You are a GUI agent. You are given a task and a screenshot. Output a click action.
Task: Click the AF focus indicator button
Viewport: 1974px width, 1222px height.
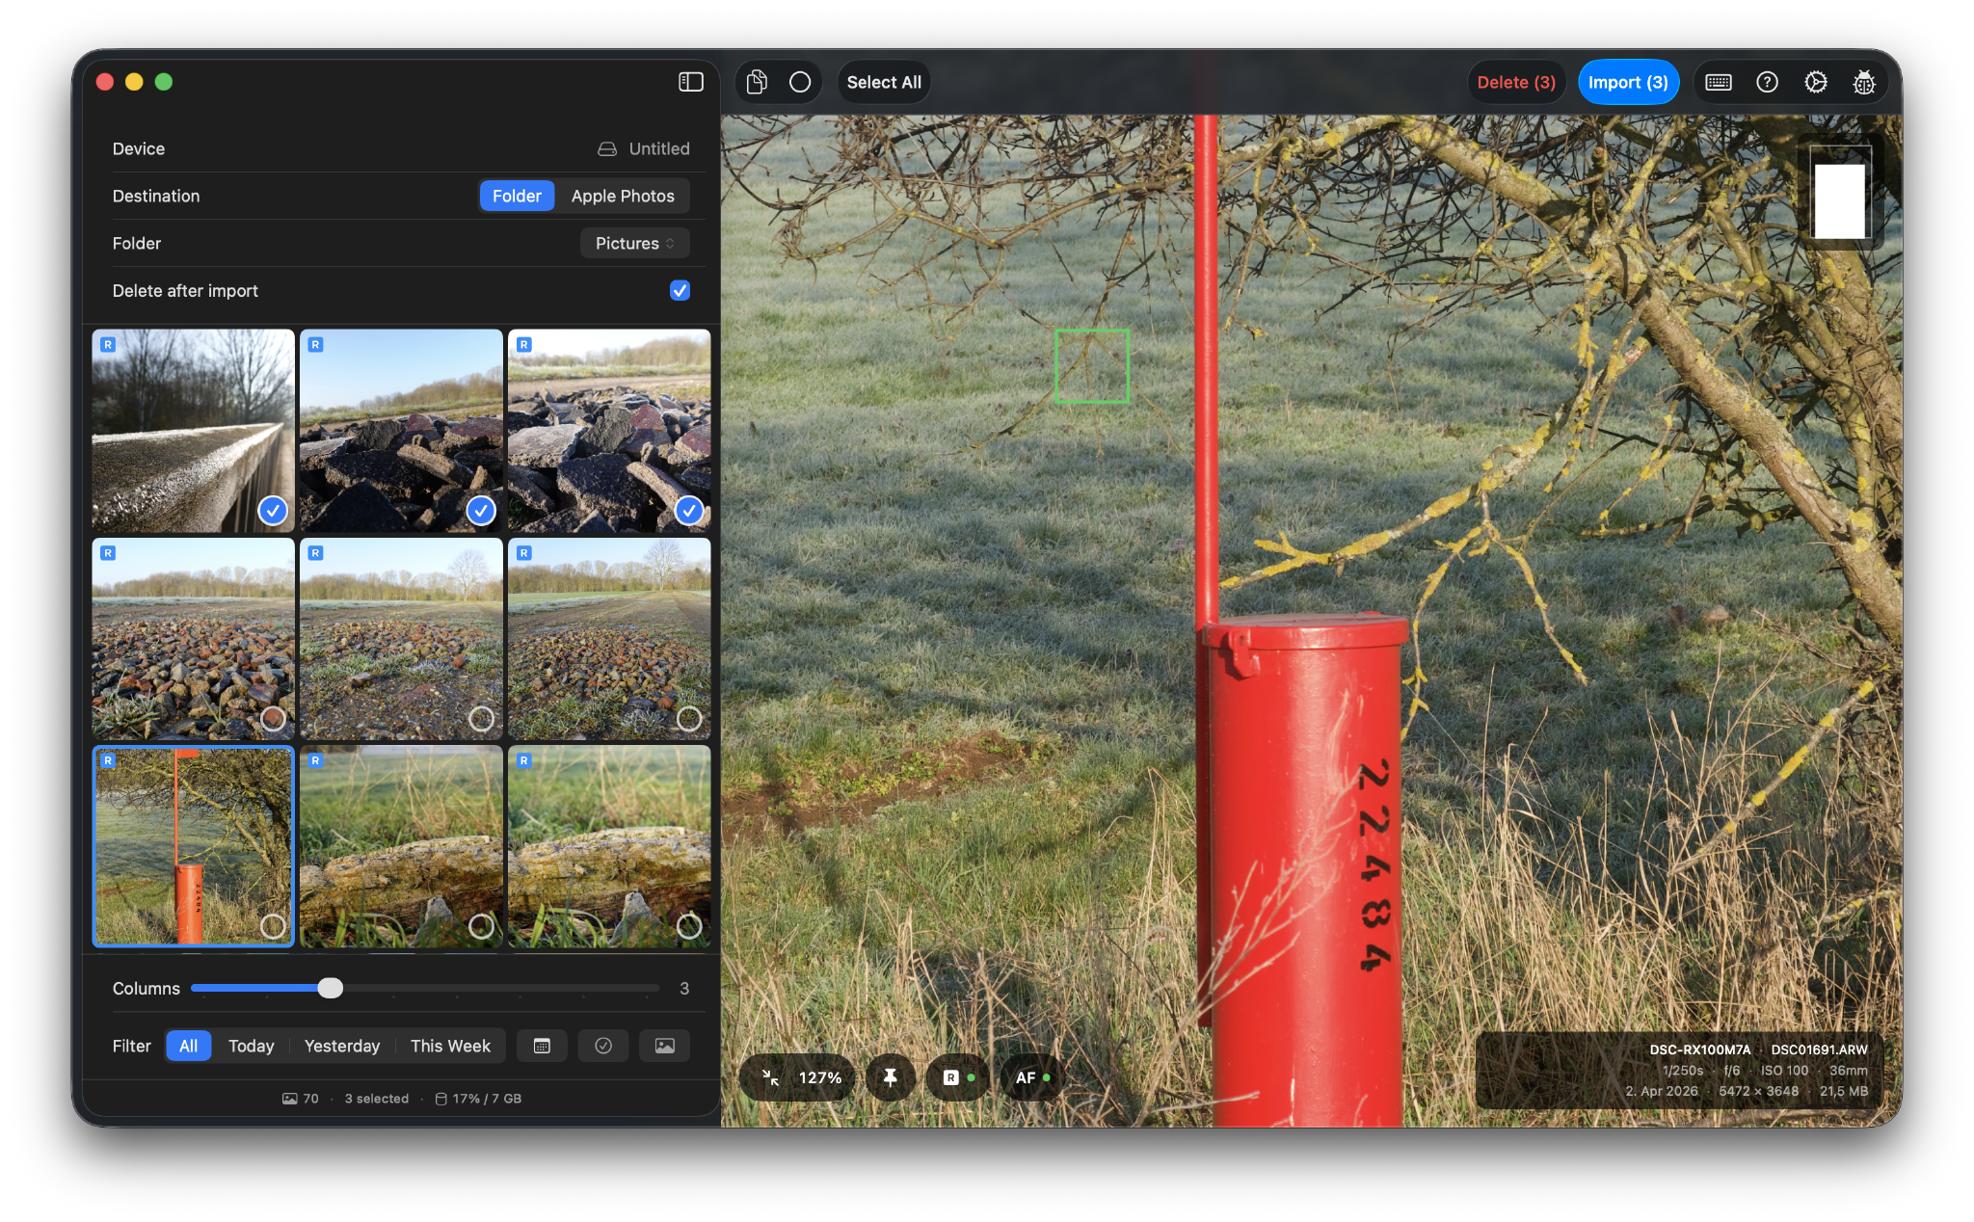[1029, 1077]
